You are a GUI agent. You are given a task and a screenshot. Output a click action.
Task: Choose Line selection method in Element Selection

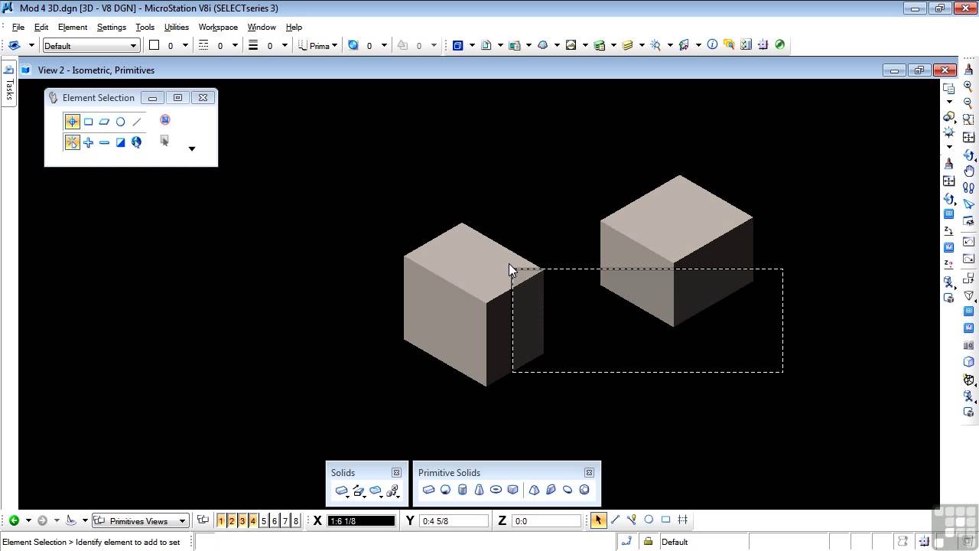[137, 122]
